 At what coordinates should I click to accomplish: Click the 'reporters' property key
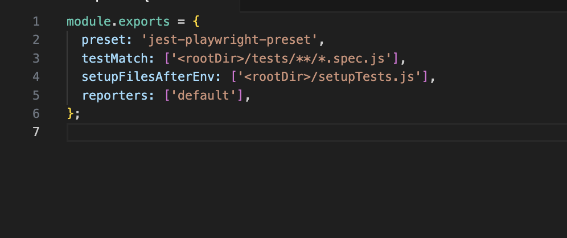click(x=114, y=96)
